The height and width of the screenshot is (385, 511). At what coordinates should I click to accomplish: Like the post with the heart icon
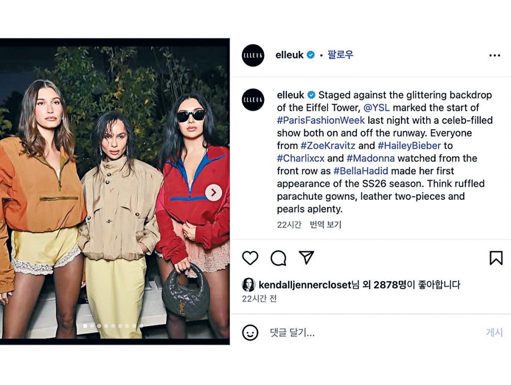coord(250,258)
